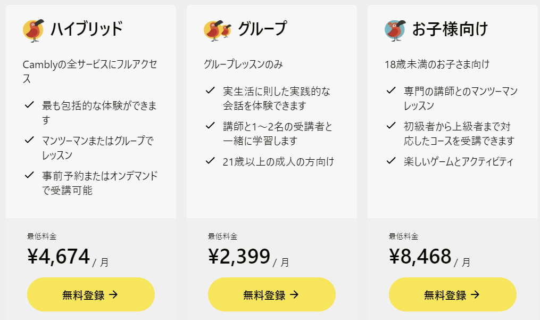The height and width of the screenshot is (320, 540).
Task: Click the Kids plan blue bird logo
Action: [x=395, y=30]
